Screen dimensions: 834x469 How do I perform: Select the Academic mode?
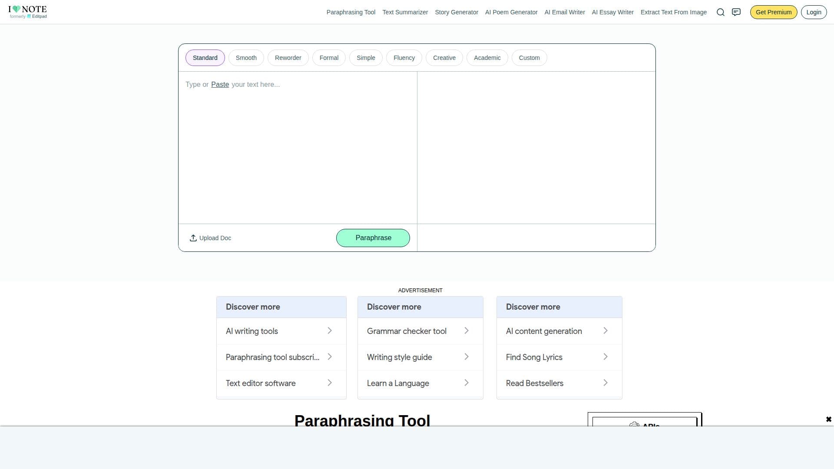point(487,58)
